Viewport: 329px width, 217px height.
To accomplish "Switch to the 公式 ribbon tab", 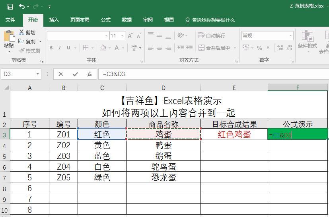I will point(105,20).
